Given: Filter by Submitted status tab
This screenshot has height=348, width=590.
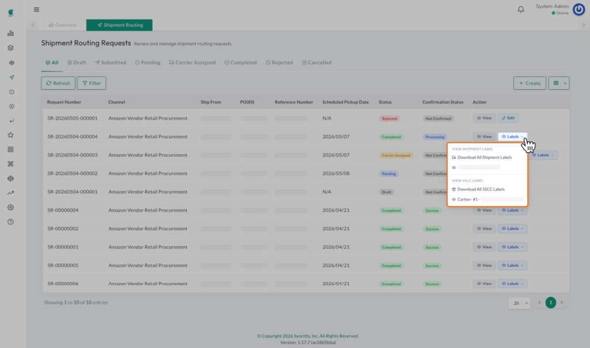Looking at the screenshot, I should (111, 63).
